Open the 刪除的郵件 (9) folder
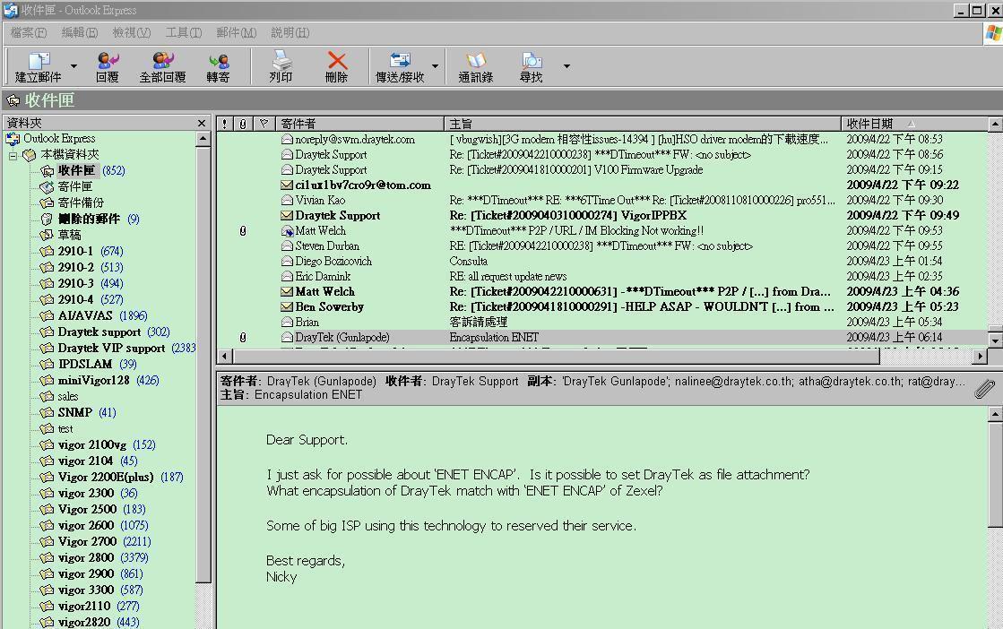The height and width of the screenshot is (629, 1003). click(90, 219)
